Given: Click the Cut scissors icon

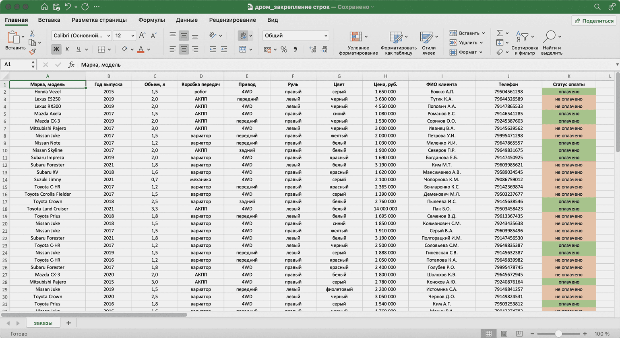Looking at the screenshot, I should [x=32, y=34].
